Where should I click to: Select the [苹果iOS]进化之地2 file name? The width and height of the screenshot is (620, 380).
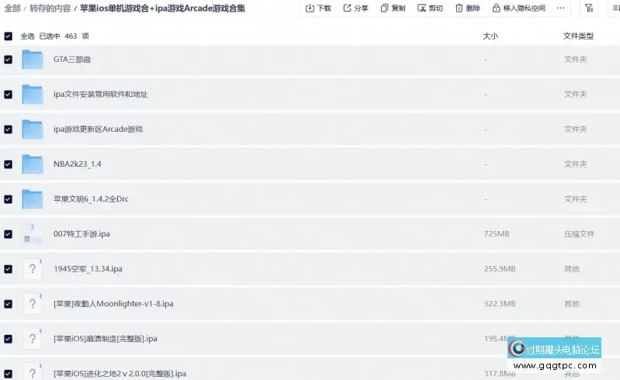click(x=119, y=373)
